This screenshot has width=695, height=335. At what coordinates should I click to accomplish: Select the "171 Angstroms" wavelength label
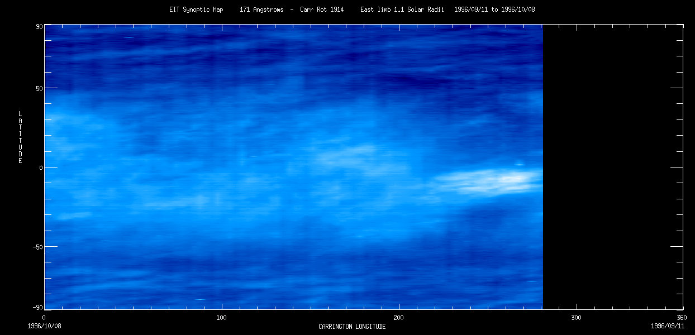[x=262, y=9]
